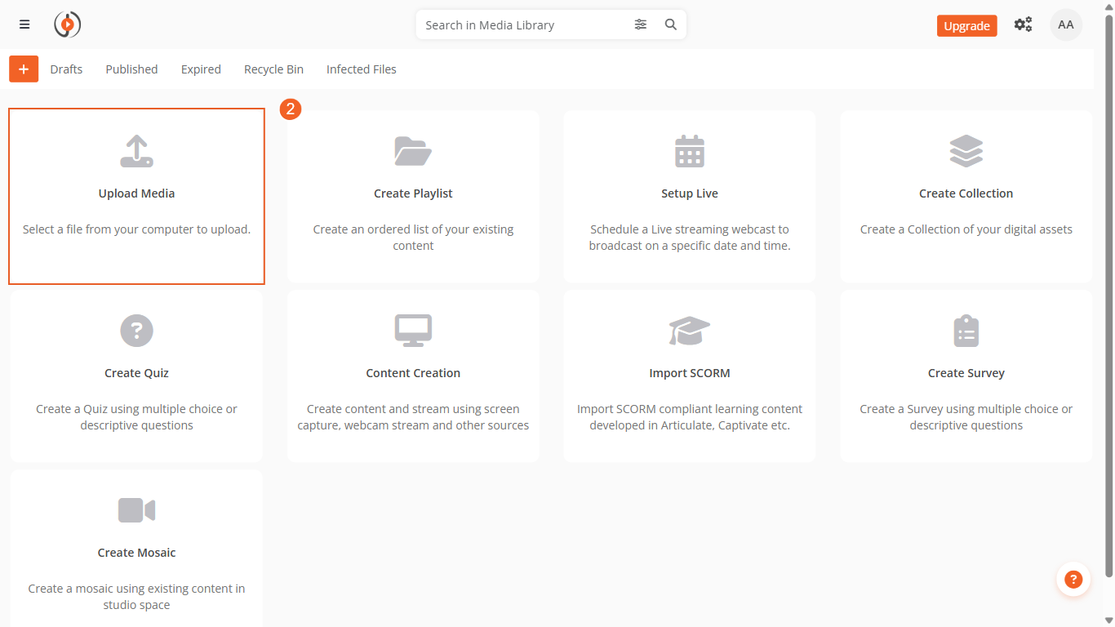Select the Setup Live card
The height and width of the screenshot is (627, 1115).
coord(690,197)
